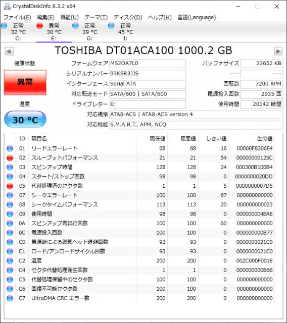Click status icon of row 07 シークエラーレート
287x323 pixels.
click(x=10, y=195)
